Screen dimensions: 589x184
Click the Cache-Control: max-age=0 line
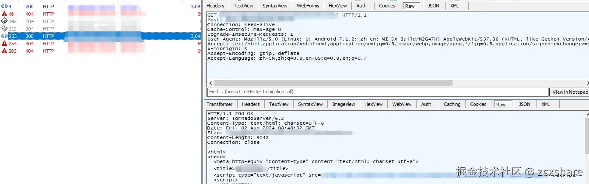click(x=244, y=30)
